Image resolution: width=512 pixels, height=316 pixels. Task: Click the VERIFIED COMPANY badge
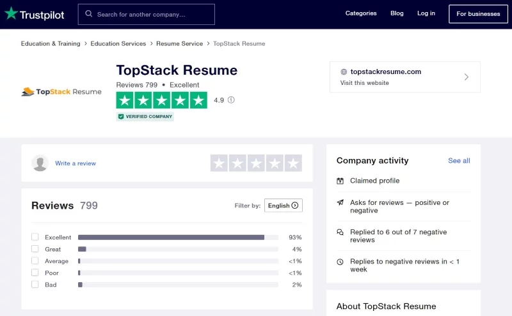coord(145,117)
